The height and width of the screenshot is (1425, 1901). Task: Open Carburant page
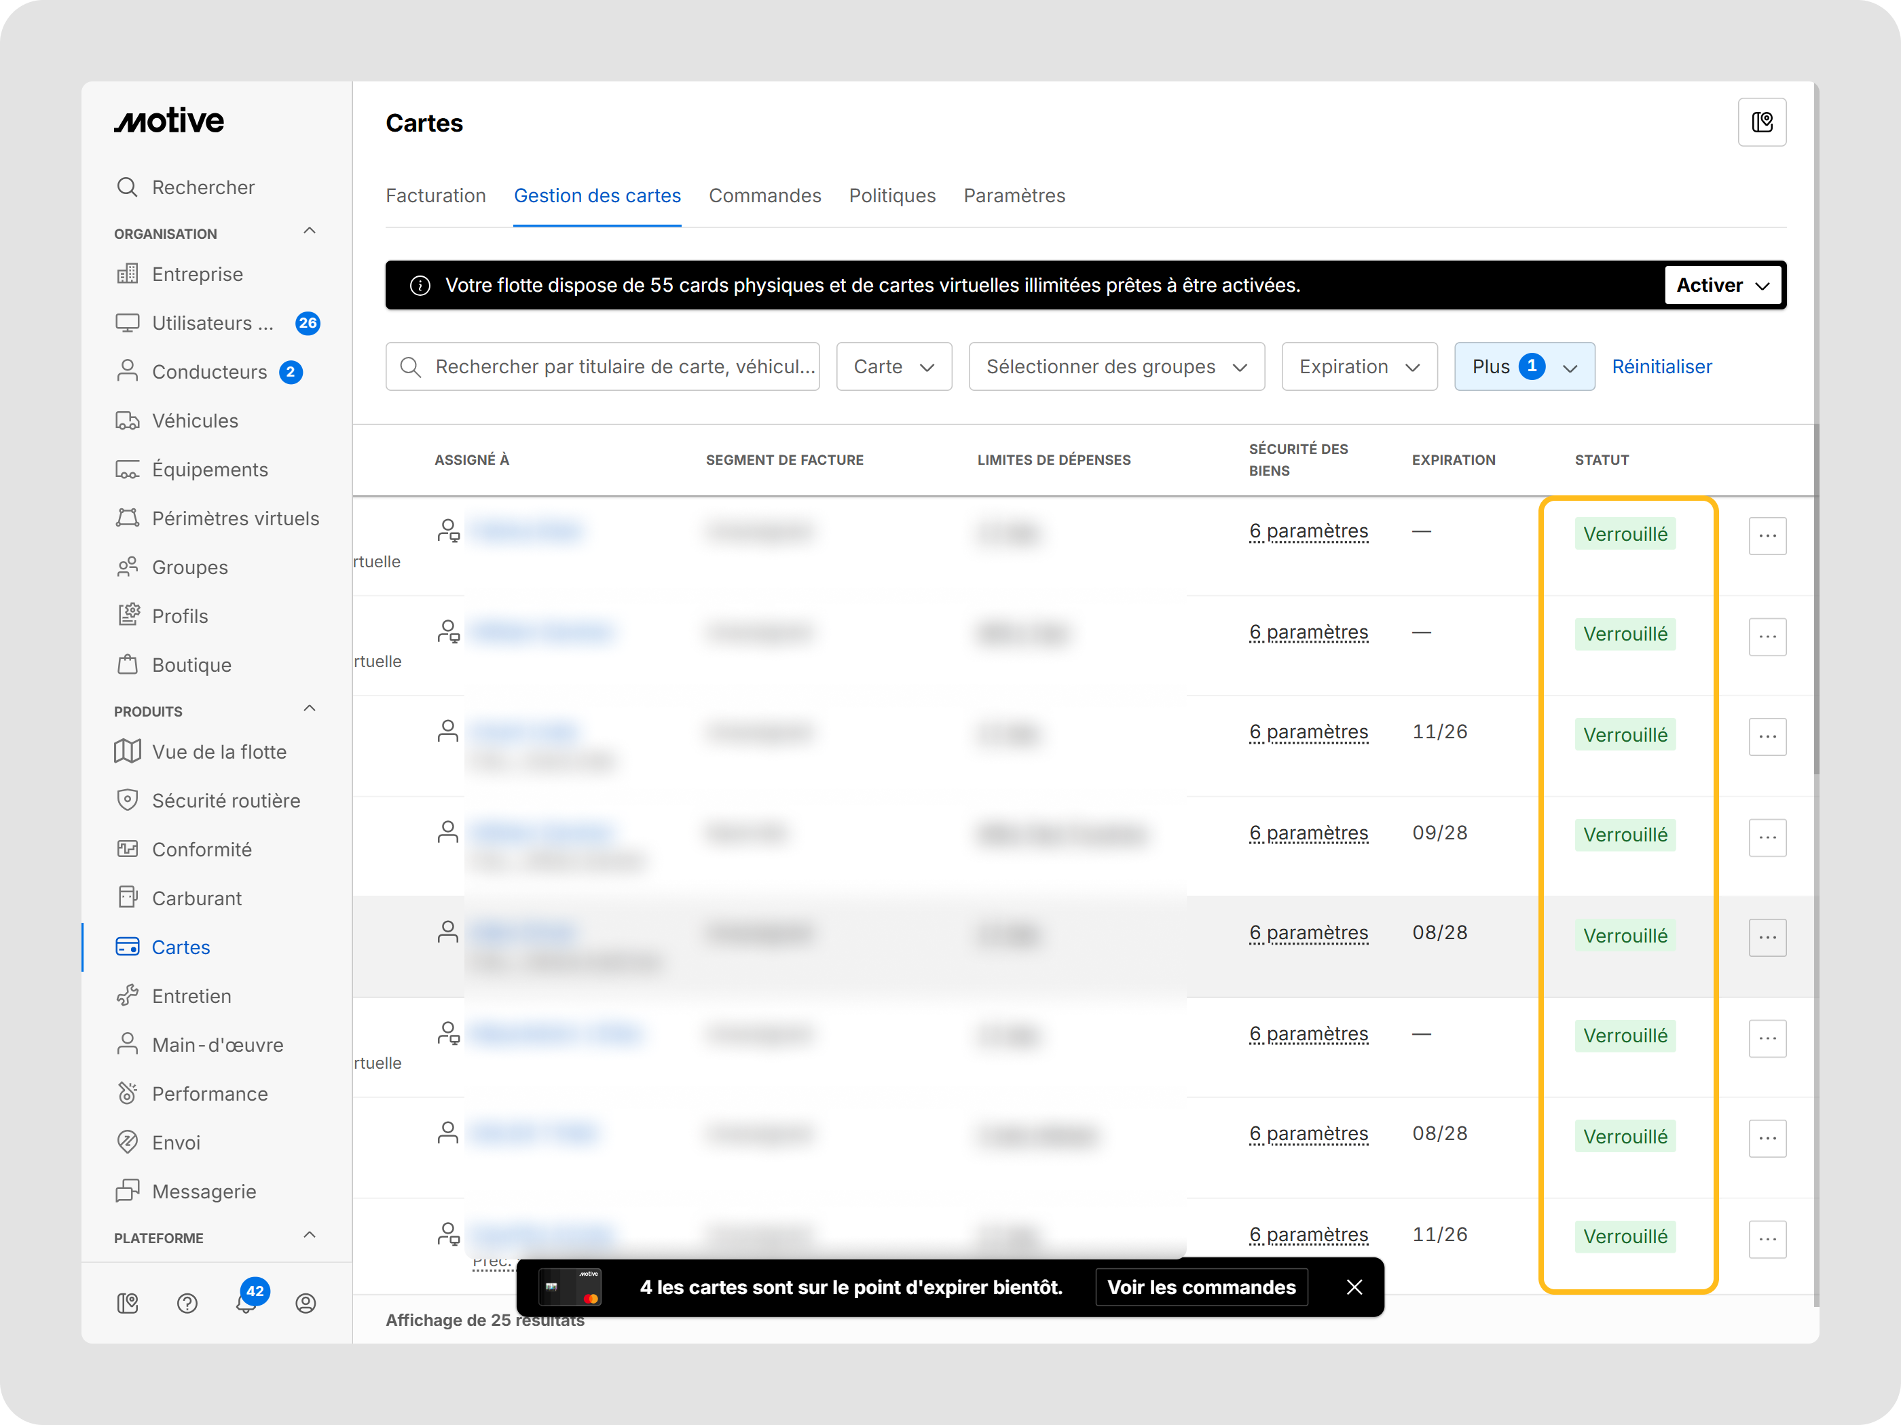[x=179, y=899]
